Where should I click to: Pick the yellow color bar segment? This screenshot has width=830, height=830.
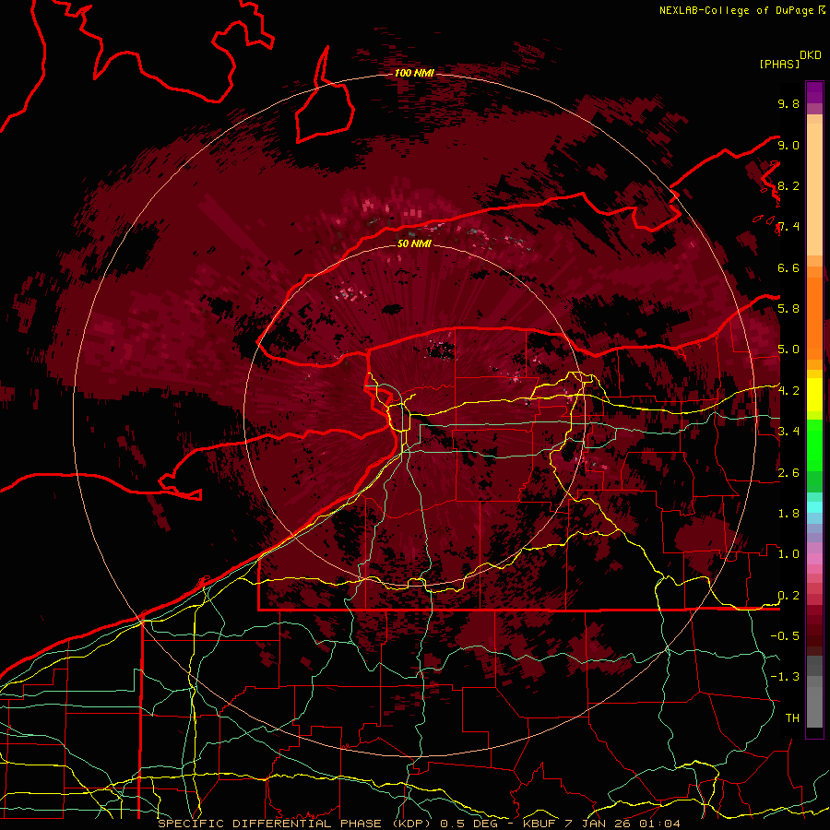(814, 395)
